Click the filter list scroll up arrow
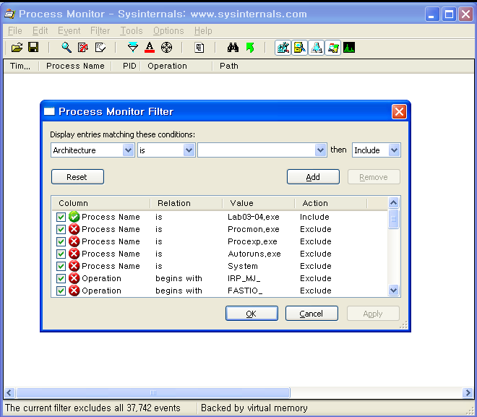The height and width of the screenshot is (417, 477). (x=393, y=202)
